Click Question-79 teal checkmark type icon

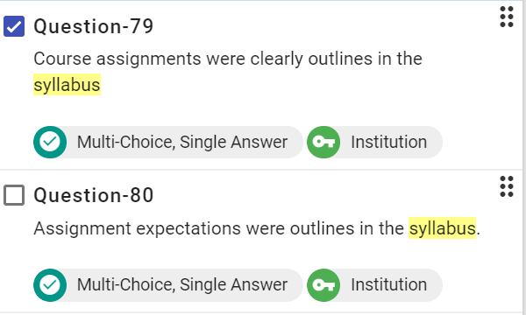50,142
